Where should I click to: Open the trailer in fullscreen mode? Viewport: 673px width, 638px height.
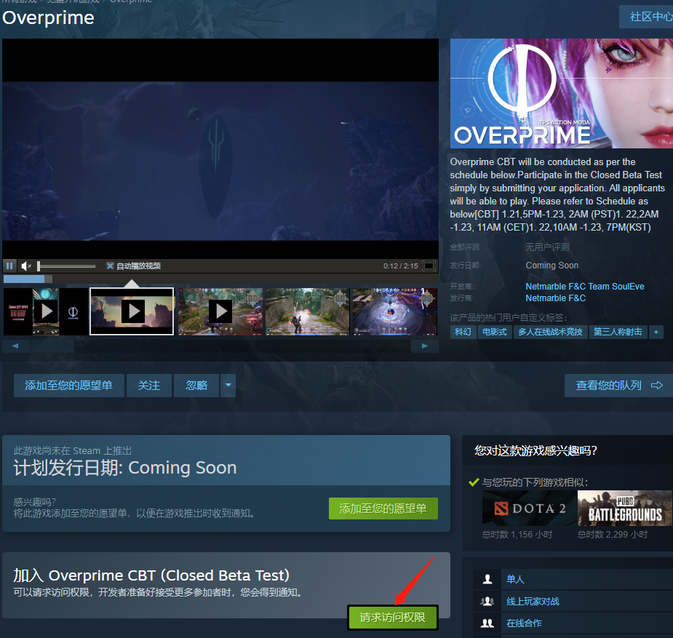pos(429,266)
